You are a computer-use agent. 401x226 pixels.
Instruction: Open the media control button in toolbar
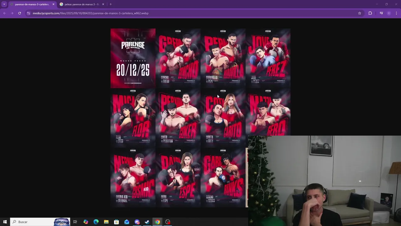point(381,13)
